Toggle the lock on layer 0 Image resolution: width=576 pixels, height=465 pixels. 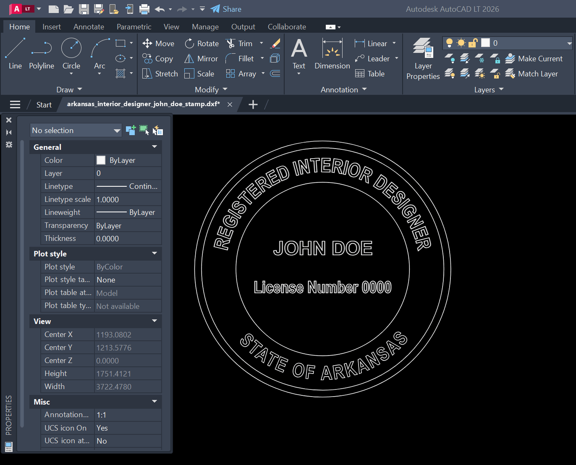pos(473,43)
